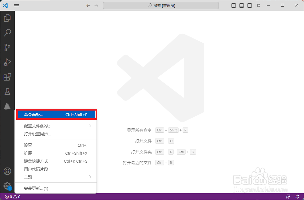
Task: Click the 打开文件 label
Action: coord(144,141)
